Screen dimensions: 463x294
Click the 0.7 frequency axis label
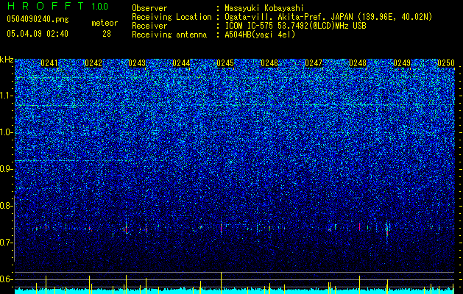click(x=6, y=243)
